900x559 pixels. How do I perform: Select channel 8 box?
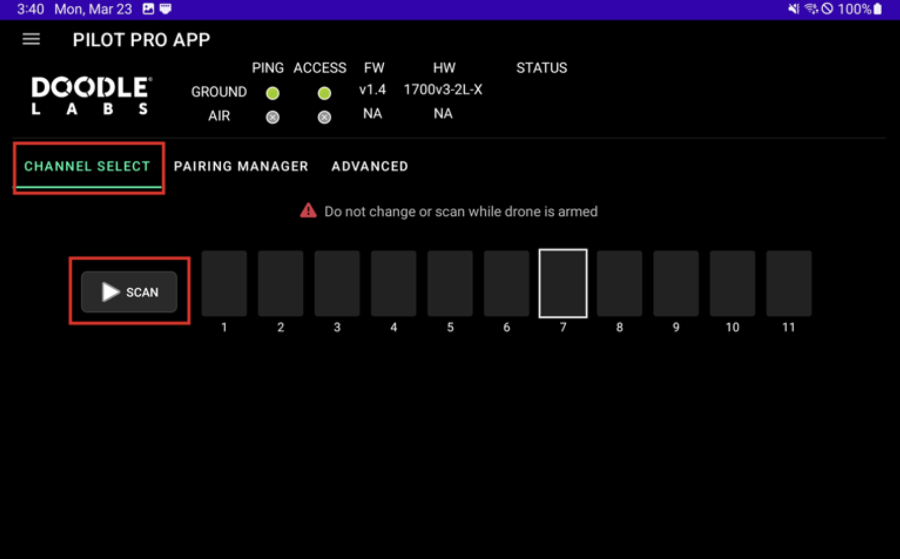coord(620,283)
